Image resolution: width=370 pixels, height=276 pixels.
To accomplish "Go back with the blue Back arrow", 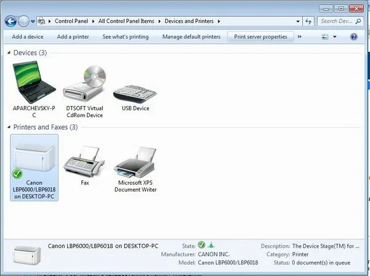I will pos(10,22).
